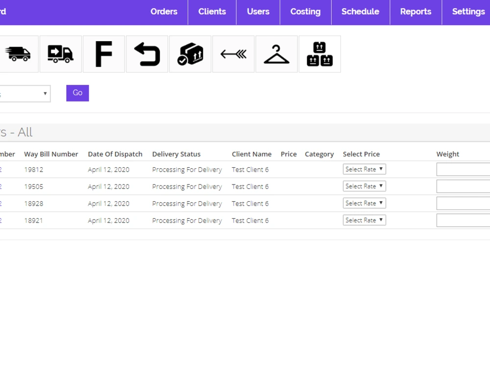This screenshot has height=368, width=490.
Task: Click Weight field for waybill 19812
Action: [x=463, y=170]
